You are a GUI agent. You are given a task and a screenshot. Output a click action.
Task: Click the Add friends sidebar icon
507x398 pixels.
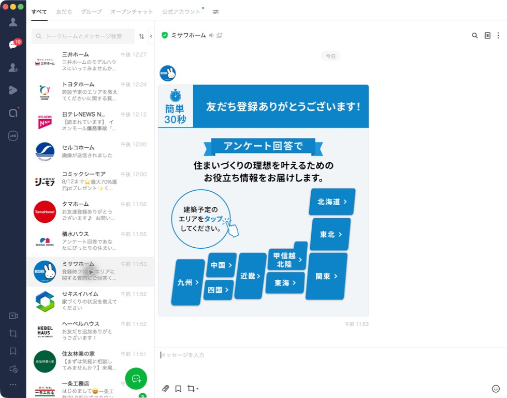(13, 67)
